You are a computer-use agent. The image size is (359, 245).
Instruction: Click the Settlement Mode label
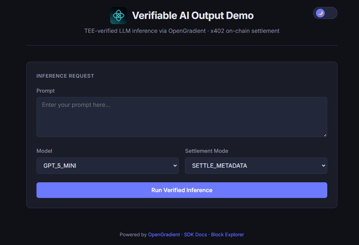(x=206, y=151)
